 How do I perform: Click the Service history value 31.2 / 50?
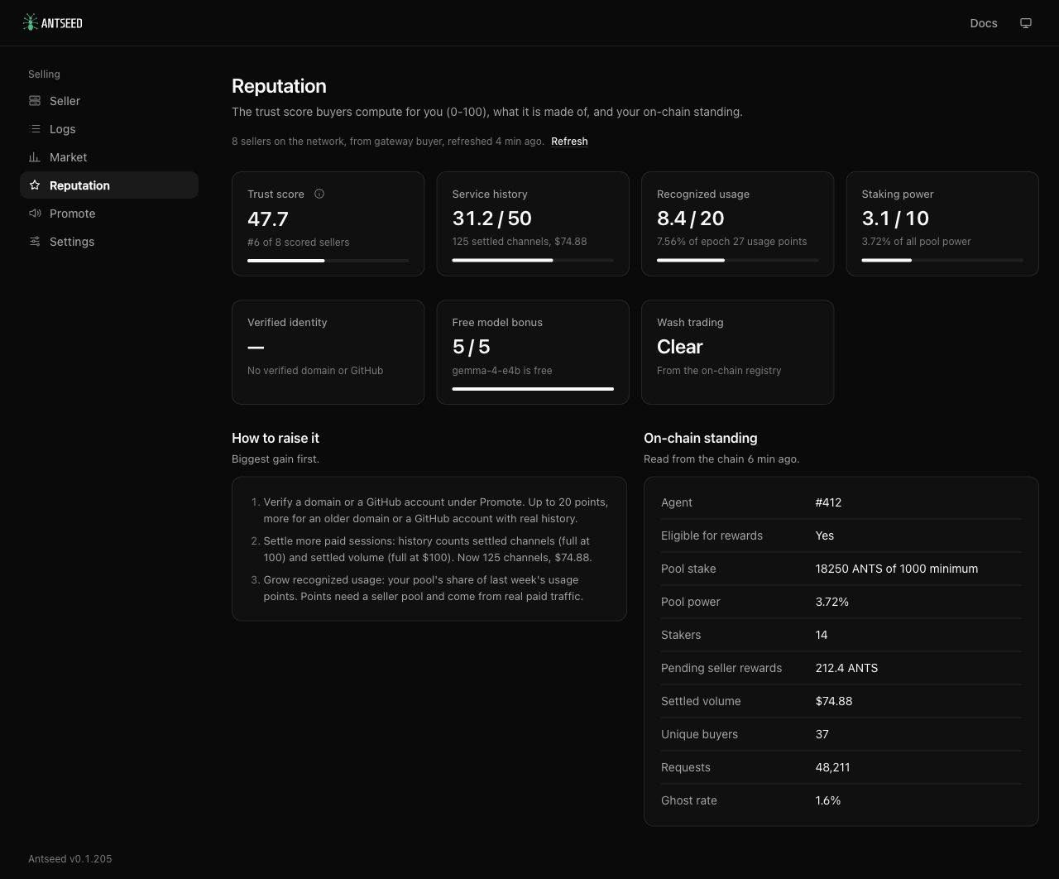point(492,219)
